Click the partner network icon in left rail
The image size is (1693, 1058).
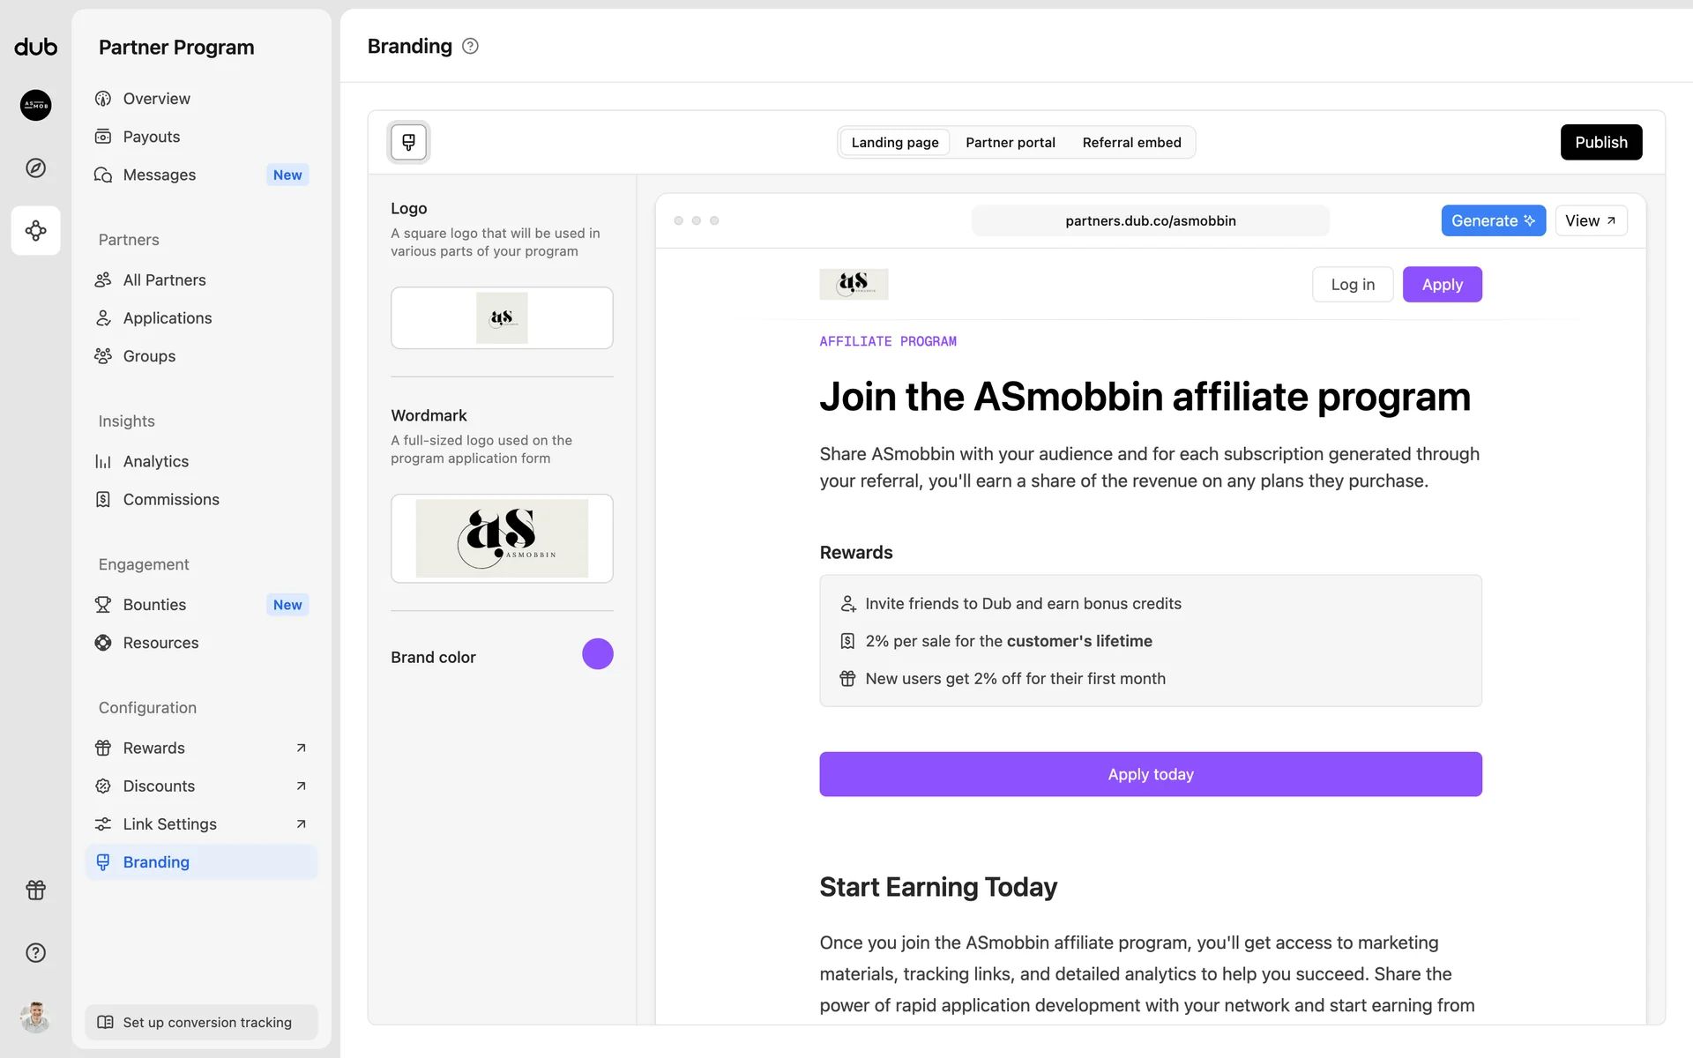(x=35, y=231)
